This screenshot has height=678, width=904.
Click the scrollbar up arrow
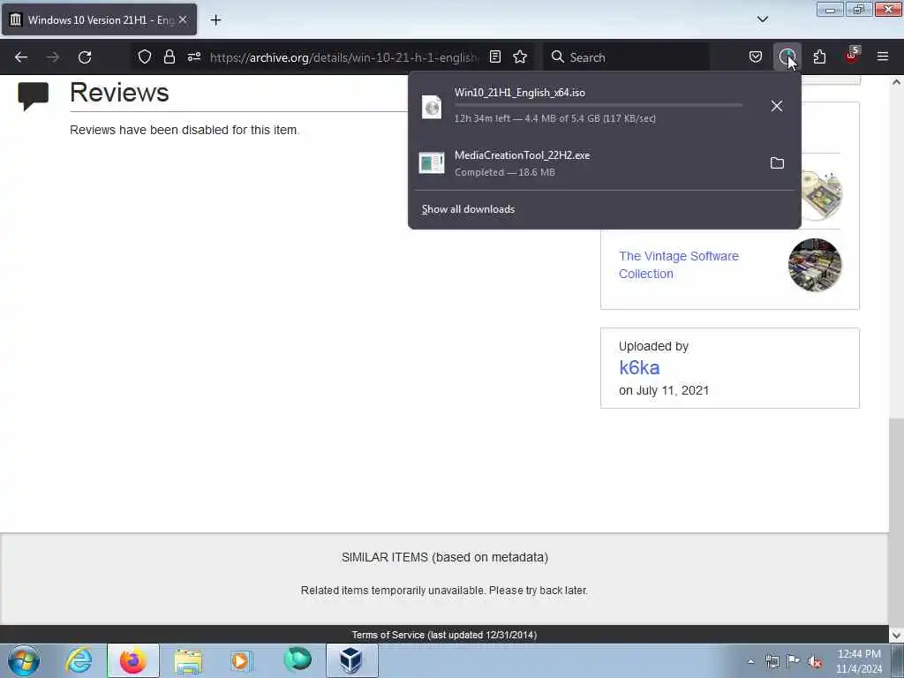896,82
